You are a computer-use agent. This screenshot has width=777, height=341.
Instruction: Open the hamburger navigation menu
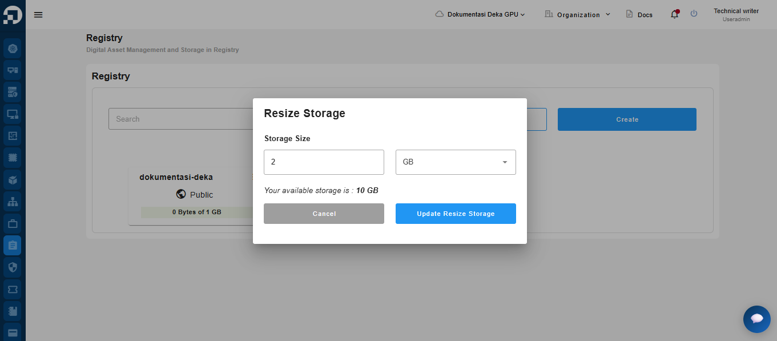click(x=38, y=15)
